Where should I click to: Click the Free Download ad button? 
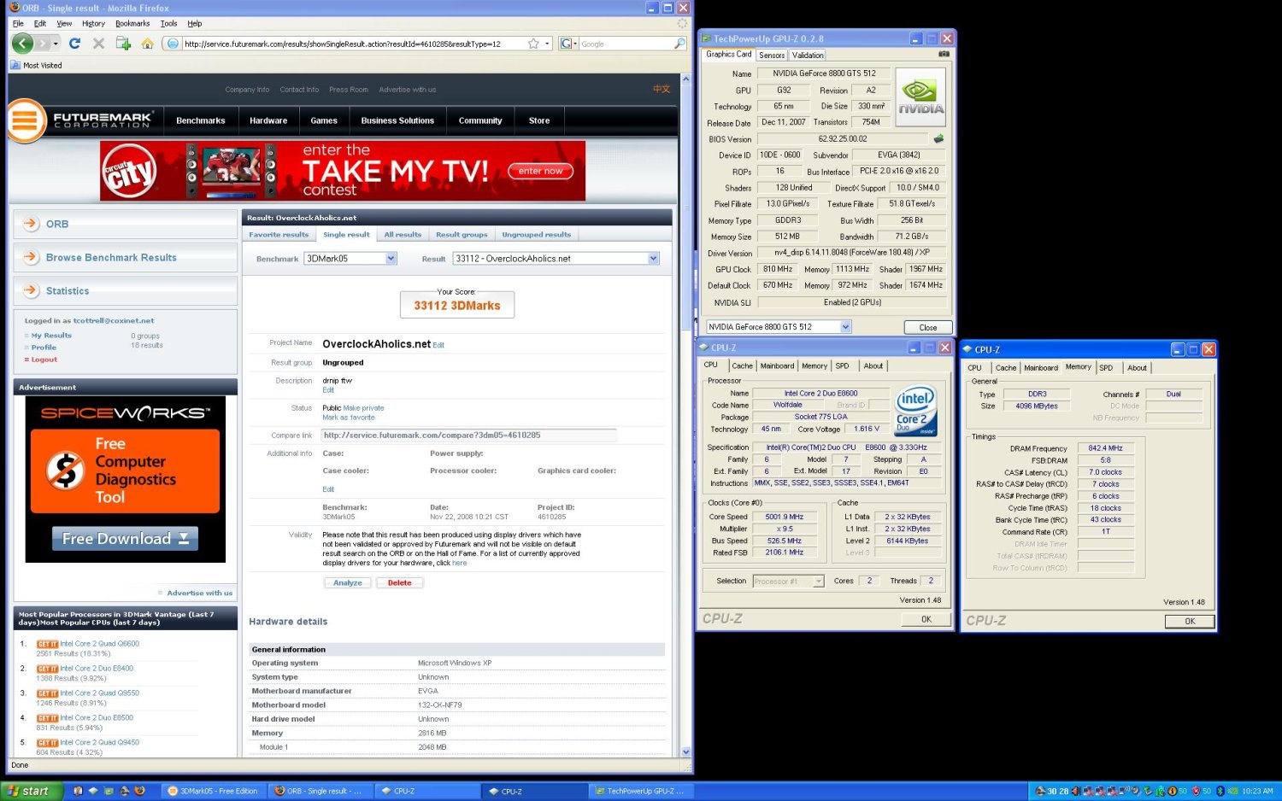coord(125,539)
